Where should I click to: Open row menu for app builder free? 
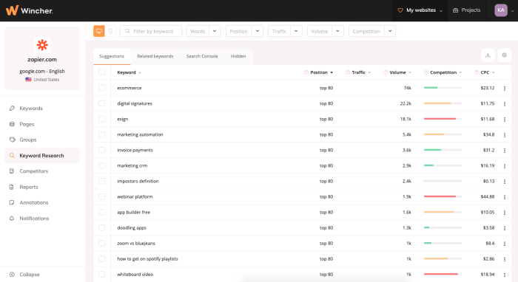505,213
